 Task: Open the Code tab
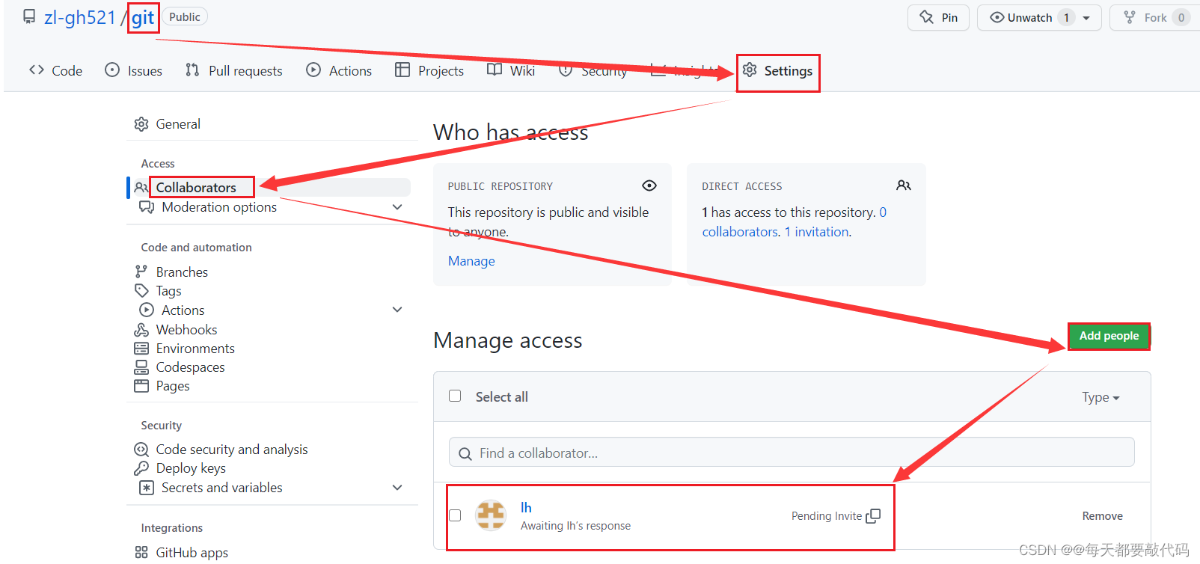coord(55,70)
